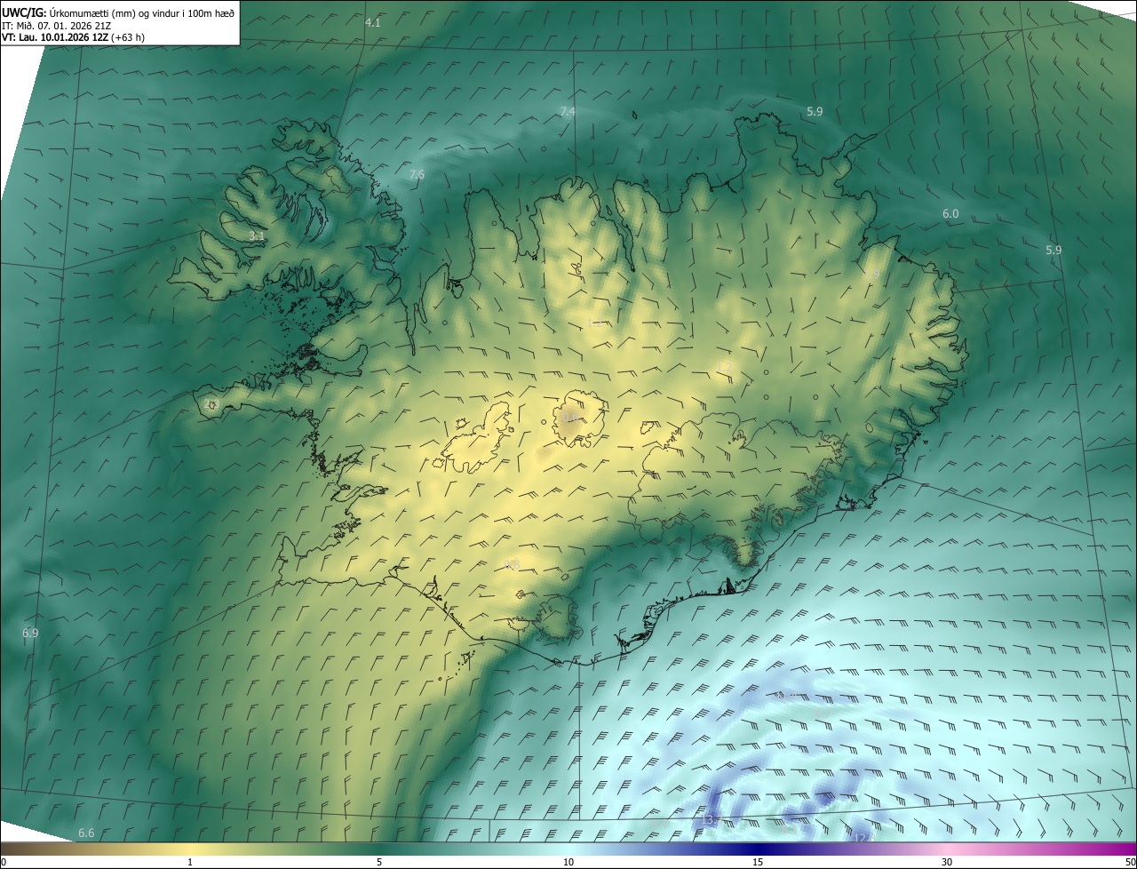The width and height of the screenshot is (1137, 869).
Task: Click the 4.1 value label on the map
Action: 373,23
